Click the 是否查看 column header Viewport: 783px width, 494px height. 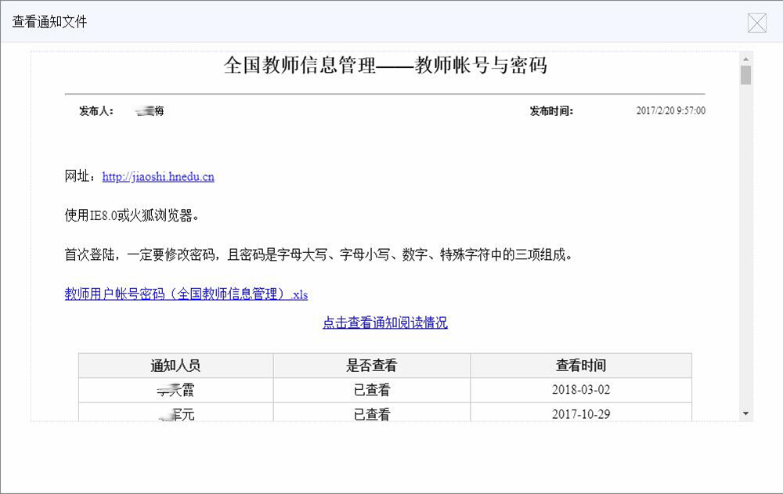click(371, 366)
